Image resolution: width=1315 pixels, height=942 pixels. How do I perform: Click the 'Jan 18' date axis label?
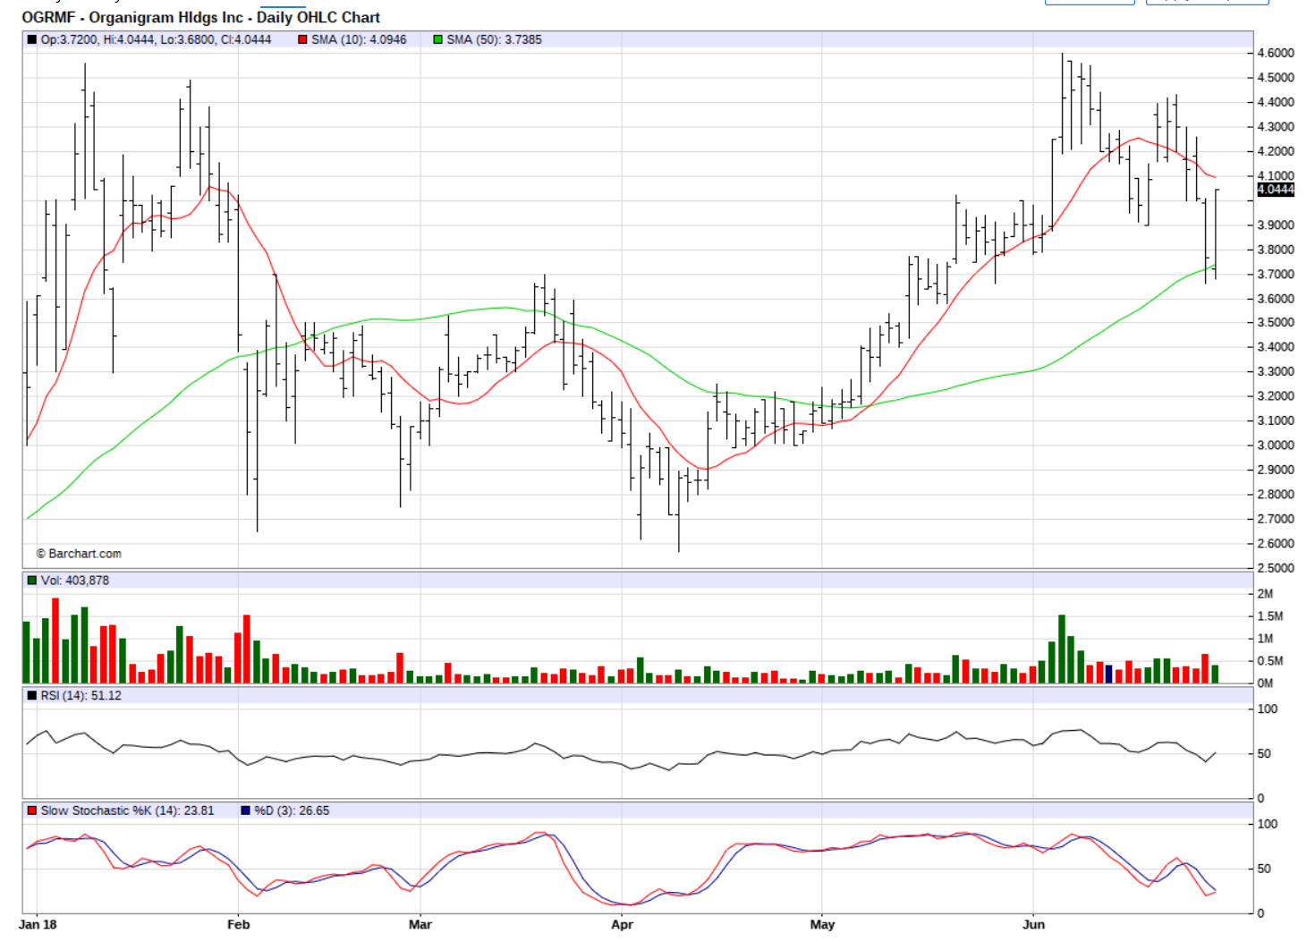[38, 924]
